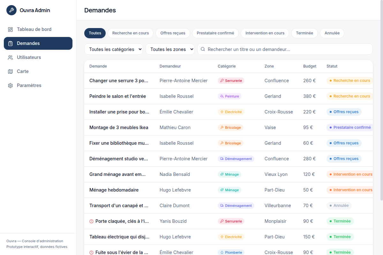Screen dimensions: 383x255
Task: Click the Déménagement truck badge on Transport d'un canapé row
Action: (236, 206)
